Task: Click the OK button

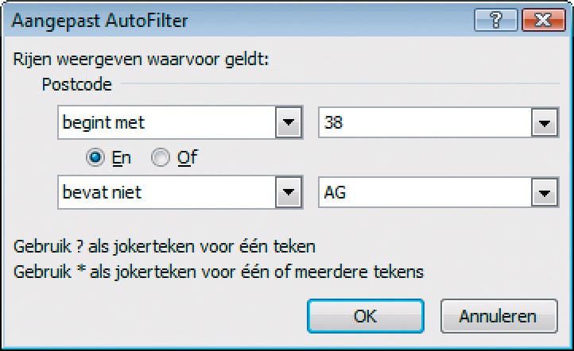Action: 365,315
